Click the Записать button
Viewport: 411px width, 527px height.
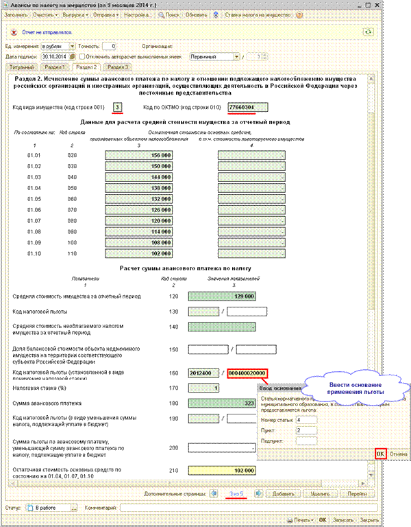[343, 520]
